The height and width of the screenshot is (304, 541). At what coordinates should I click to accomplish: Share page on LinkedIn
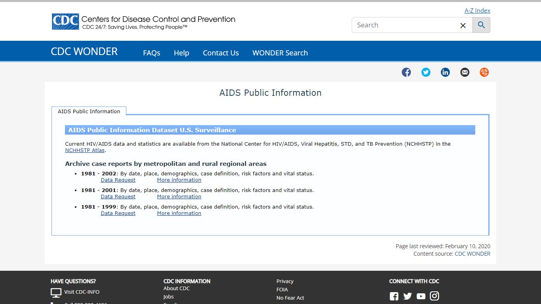coord(445,72)
